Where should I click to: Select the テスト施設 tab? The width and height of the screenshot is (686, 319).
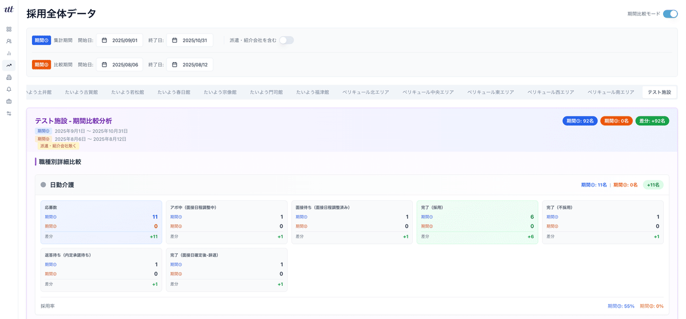point(659,92)
